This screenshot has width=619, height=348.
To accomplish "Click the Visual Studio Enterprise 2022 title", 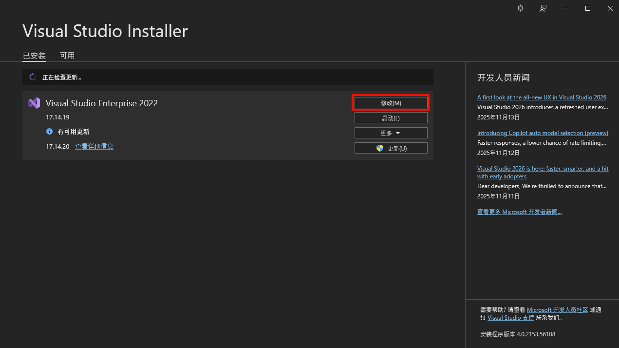I will 102,103.
